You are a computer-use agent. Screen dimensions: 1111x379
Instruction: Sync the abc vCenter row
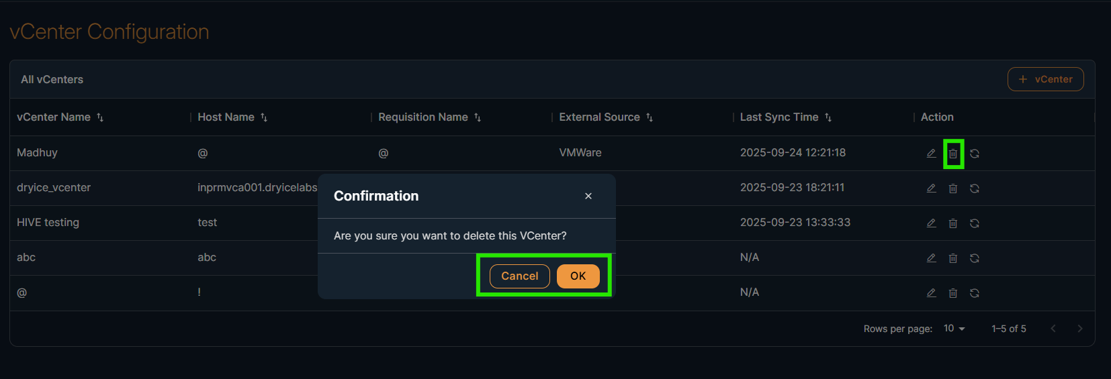(974, 258)
